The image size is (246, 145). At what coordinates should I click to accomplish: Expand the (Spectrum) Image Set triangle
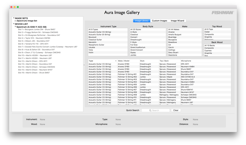(15, 21)
